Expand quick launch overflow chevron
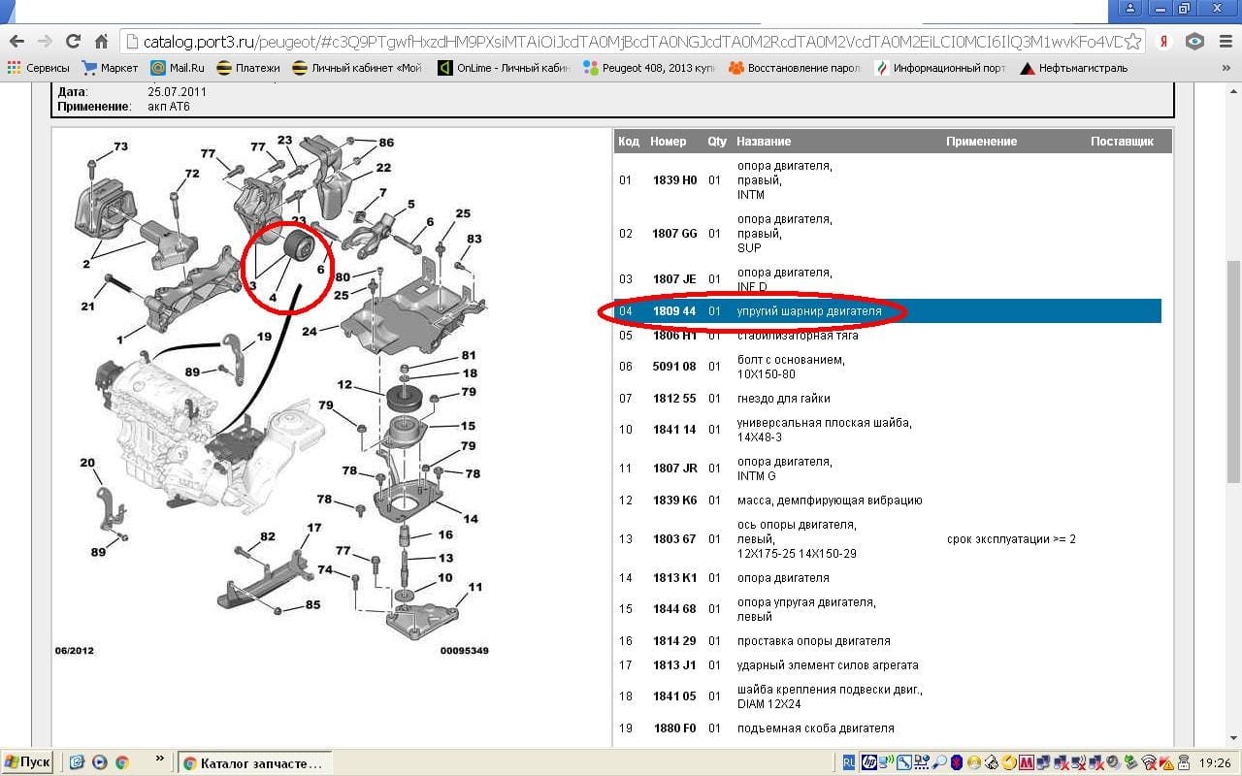The image size is (1242, 776). tap(159, 758)
